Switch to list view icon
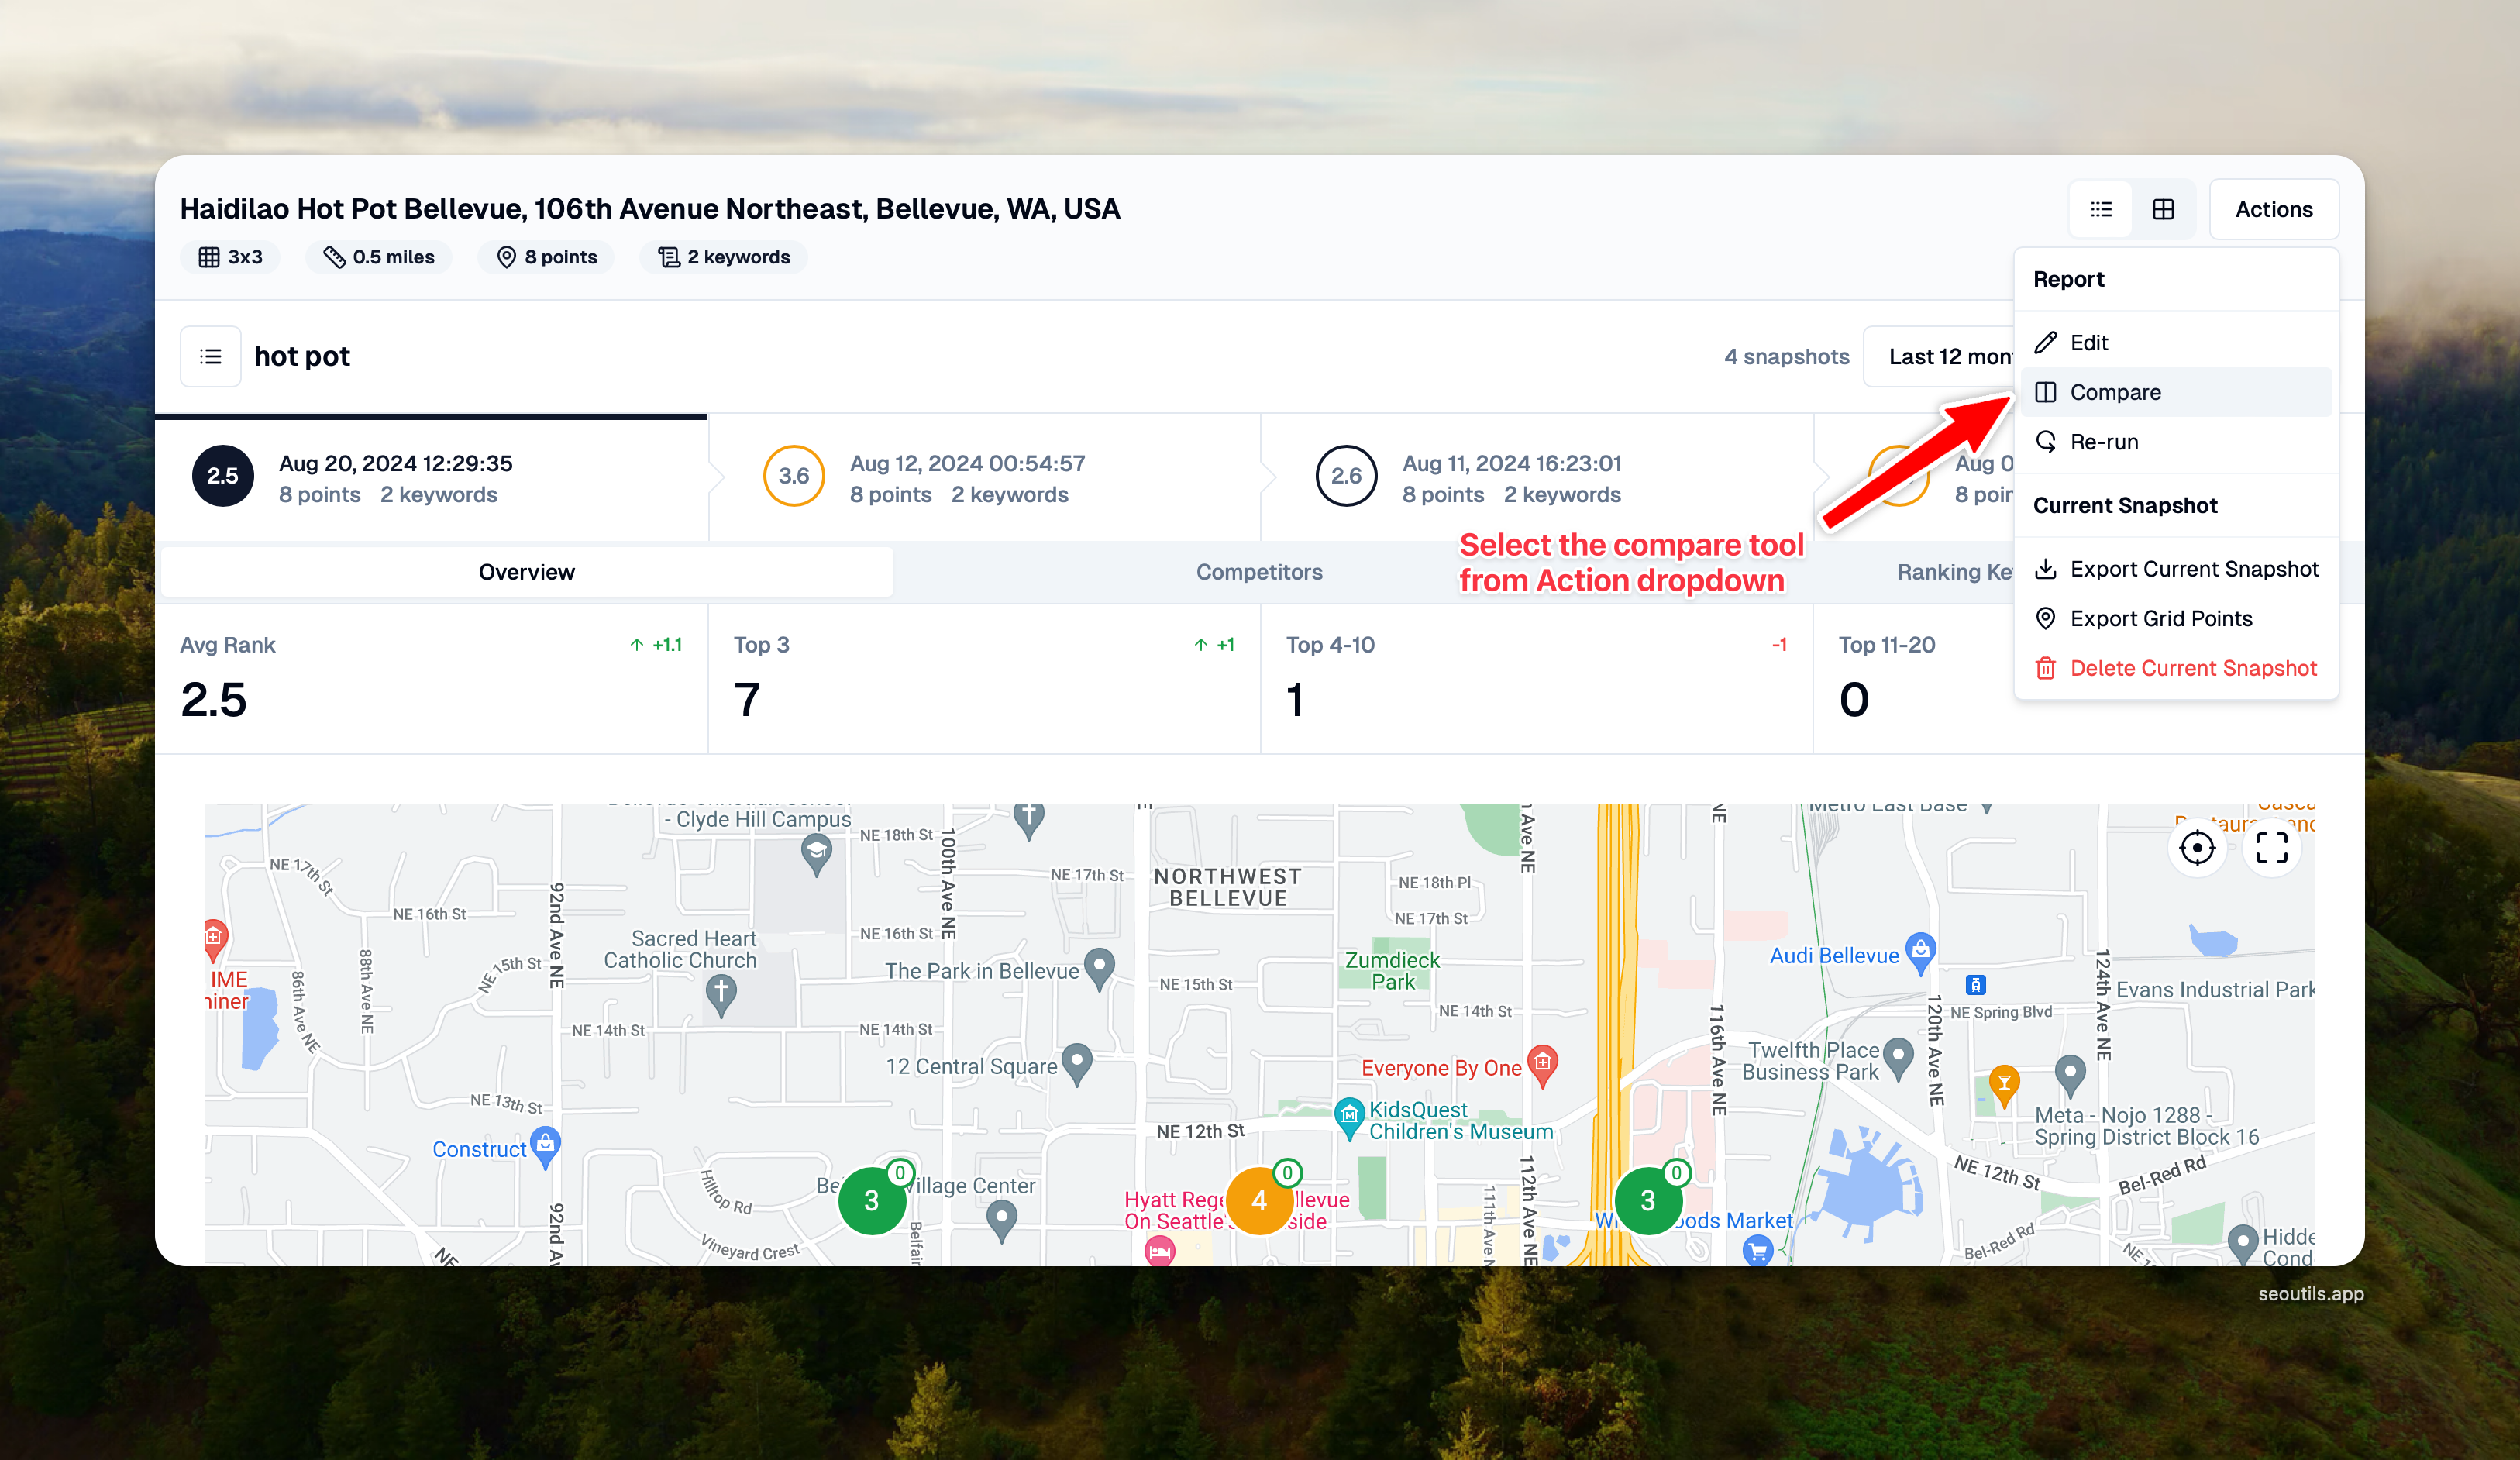 (2101, 209)
